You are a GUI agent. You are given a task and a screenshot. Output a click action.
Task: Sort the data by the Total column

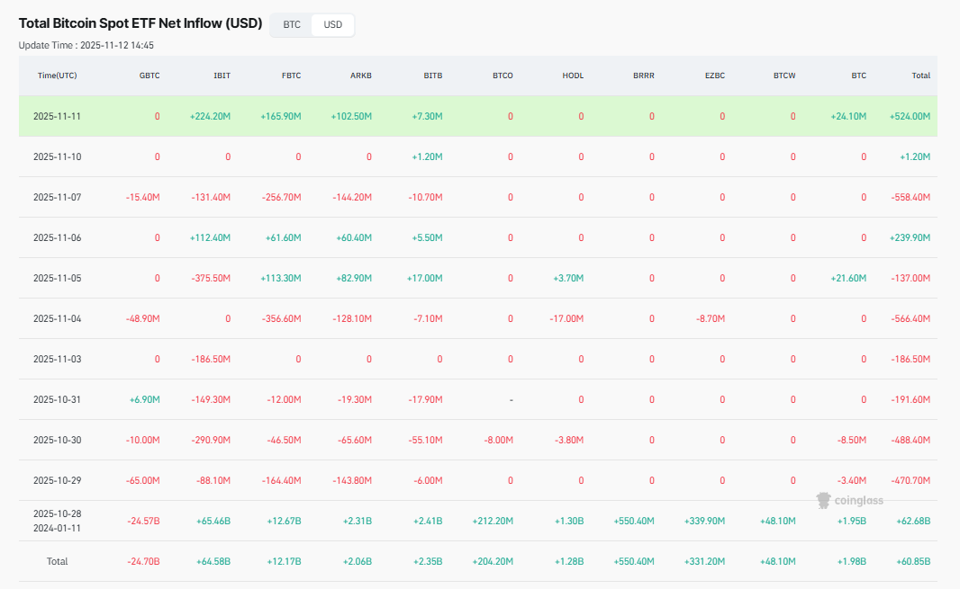[x=920, y=76]
